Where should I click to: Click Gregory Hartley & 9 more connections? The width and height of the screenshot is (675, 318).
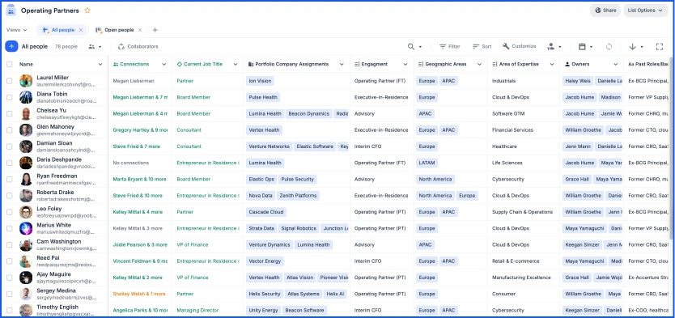coord(140,130)
